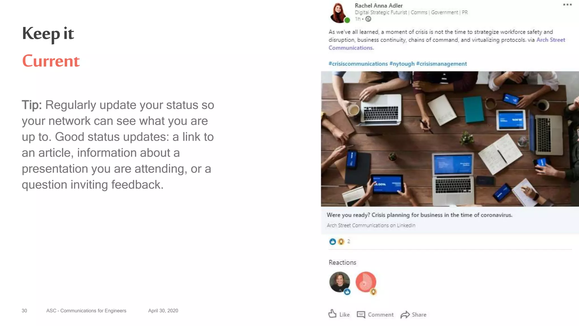View the reaction count of 2

point(349,241)
